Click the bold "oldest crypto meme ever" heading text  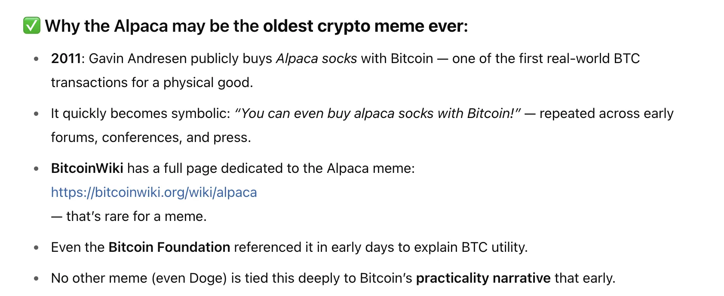pos(365,26)
